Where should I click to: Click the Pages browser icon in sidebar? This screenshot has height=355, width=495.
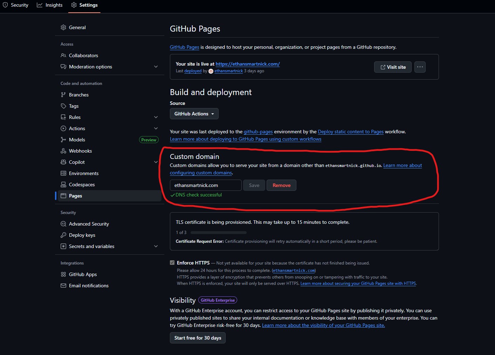63,196
